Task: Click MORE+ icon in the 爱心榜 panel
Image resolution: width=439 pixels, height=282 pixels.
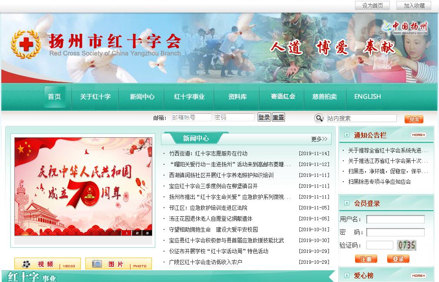Action: point(418,275)
